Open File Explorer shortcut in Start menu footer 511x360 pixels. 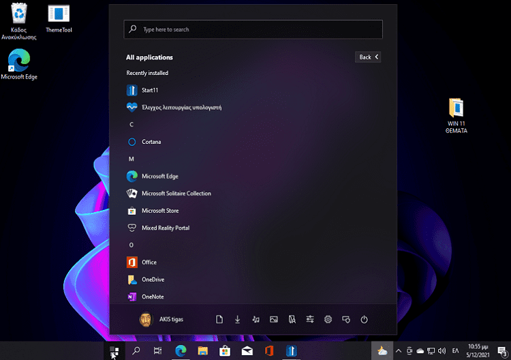tap(292, 320)
